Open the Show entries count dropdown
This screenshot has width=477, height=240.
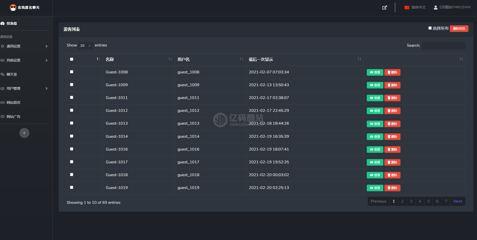(x=86, y=45)
